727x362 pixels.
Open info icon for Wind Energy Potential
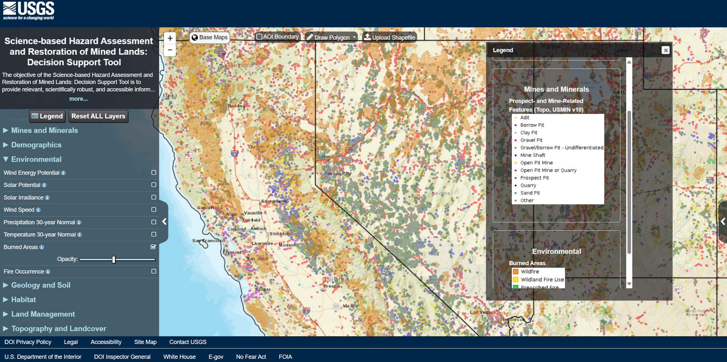click(x=63, y=173)
